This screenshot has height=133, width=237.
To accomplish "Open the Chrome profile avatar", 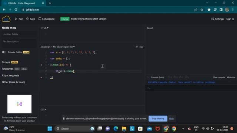I will 227,10.
